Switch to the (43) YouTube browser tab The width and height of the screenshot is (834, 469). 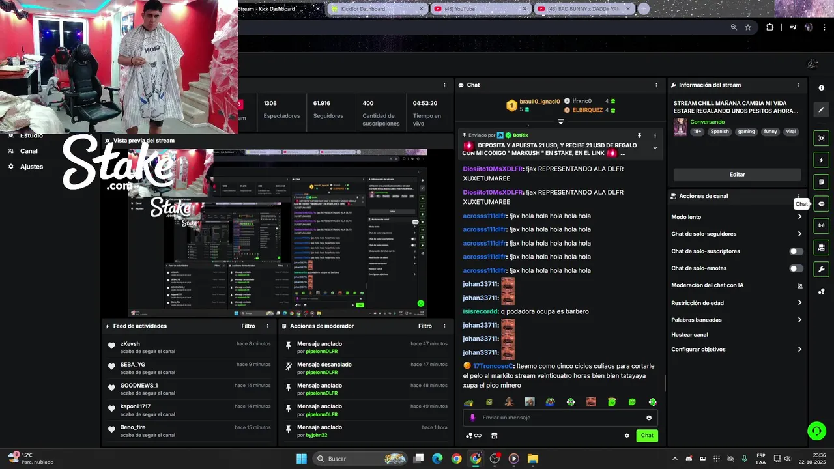tap(481, 8)
